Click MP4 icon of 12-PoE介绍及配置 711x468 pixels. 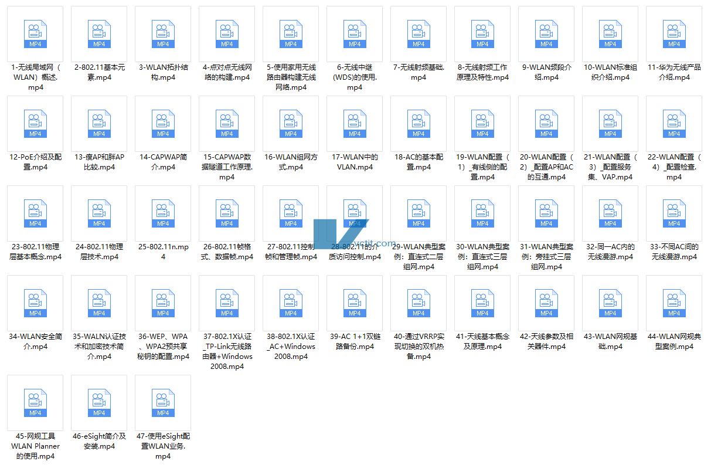pos(35,124)
